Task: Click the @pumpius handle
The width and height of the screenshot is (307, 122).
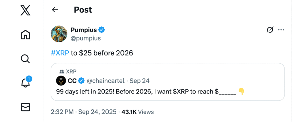Action: (x=85, y=38)
